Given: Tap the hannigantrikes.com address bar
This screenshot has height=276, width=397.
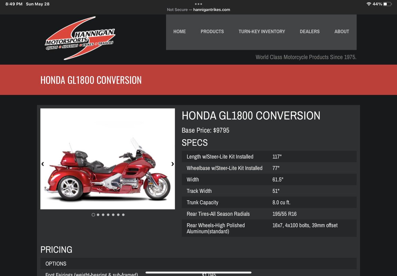Looking at the screenshot, I should coord(198,10).
